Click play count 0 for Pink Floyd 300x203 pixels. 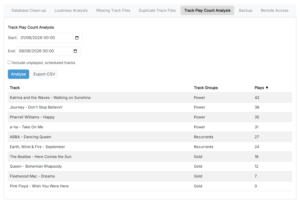(x=256, y=186)
